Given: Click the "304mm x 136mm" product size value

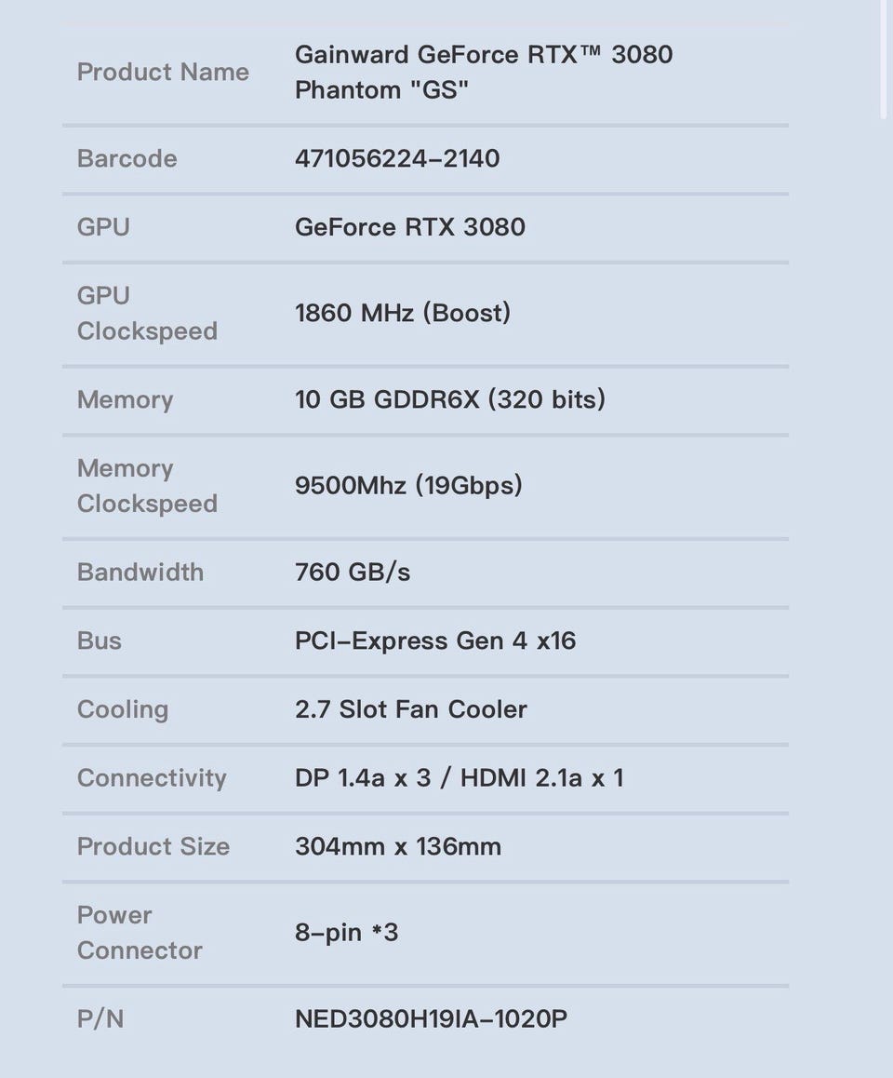Looking at the screenshot, I should pyautogui.click(x=398, y=846).
